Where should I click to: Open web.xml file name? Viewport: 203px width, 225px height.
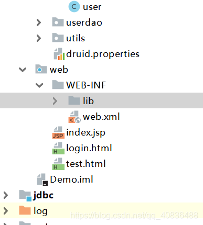tap(101, 117)
